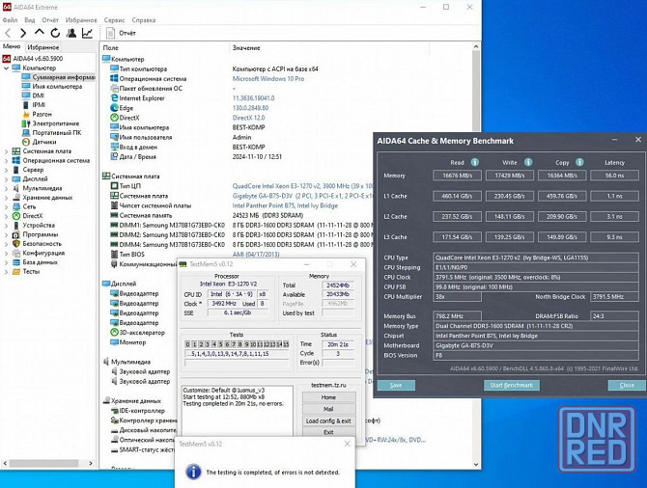This screenshot has width=647, height=488.
Task: Click the Refresh icon in AIDA64 toolbar
Action: pyautogui.click(x=55, y=33)
